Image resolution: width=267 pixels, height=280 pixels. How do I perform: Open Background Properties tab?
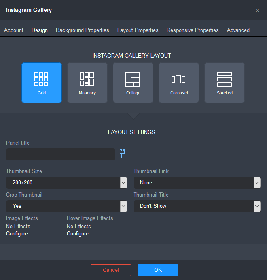[x=83, y=30]
